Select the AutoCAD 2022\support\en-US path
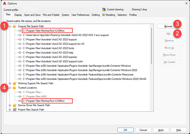The height and width of the screenshot is (134, 190). pos(54,44)
